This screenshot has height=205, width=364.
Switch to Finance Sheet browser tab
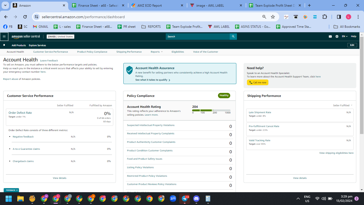98,5
